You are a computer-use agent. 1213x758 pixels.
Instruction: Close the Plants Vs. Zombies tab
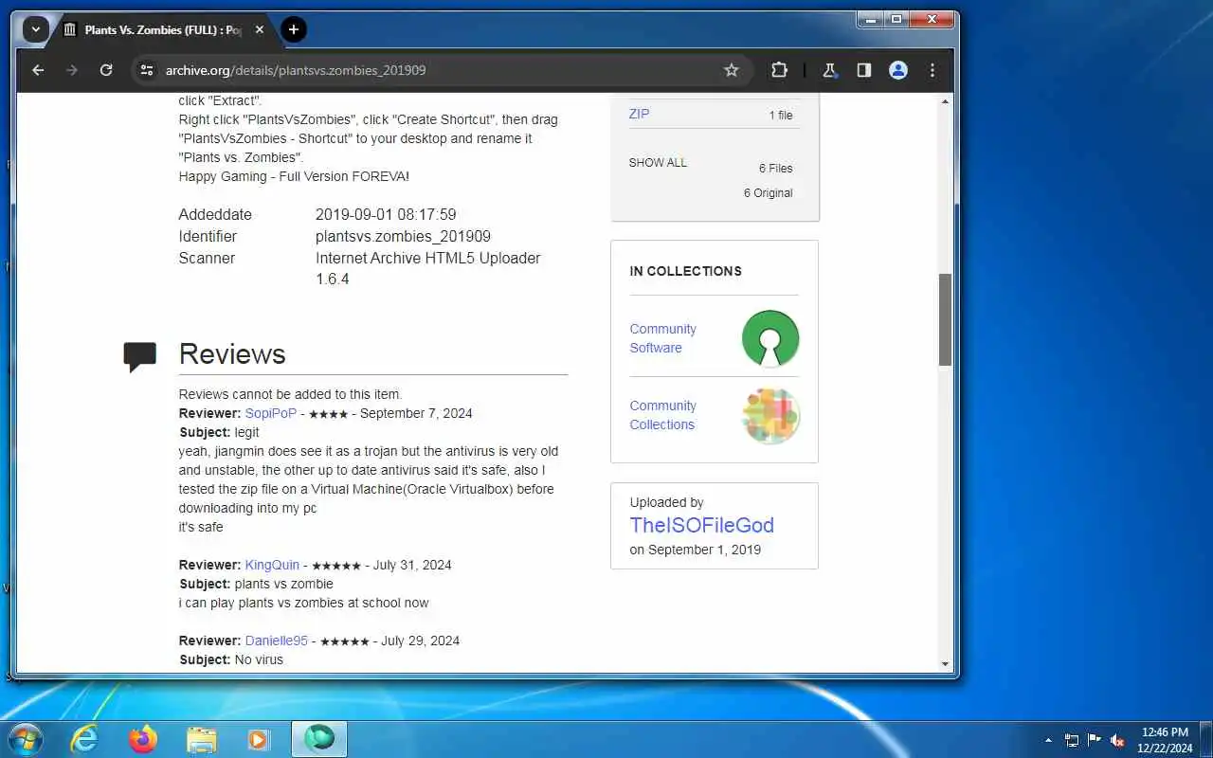(260, 29)
